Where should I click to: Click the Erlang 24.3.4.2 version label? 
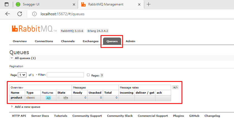point(98,31)
